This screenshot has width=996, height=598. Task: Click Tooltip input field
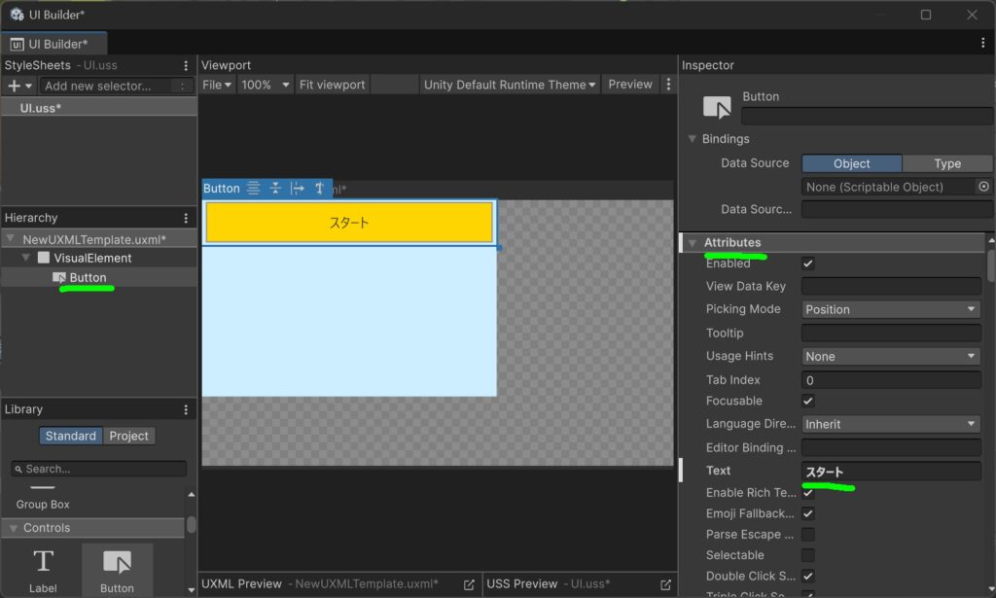[891, 334]
